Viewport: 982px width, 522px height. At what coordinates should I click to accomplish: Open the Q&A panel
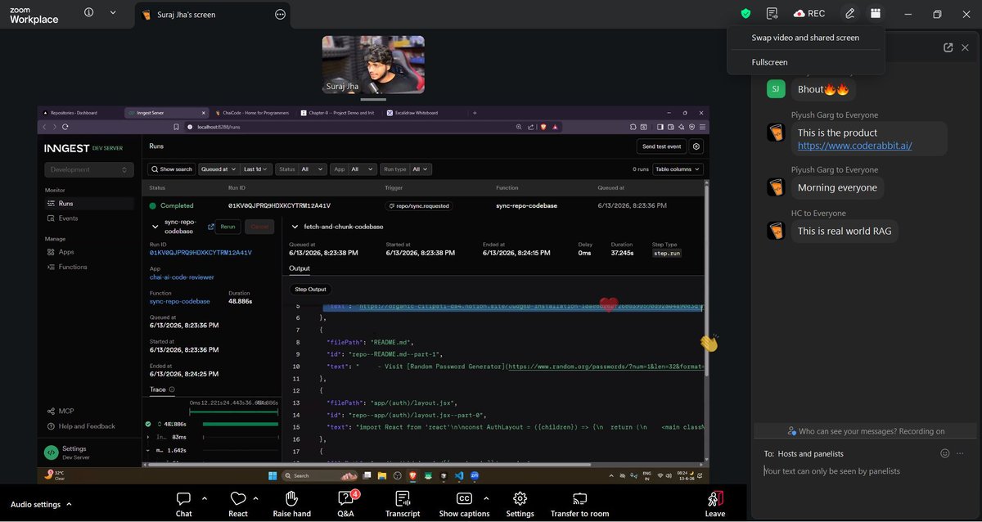coord(345,504)
